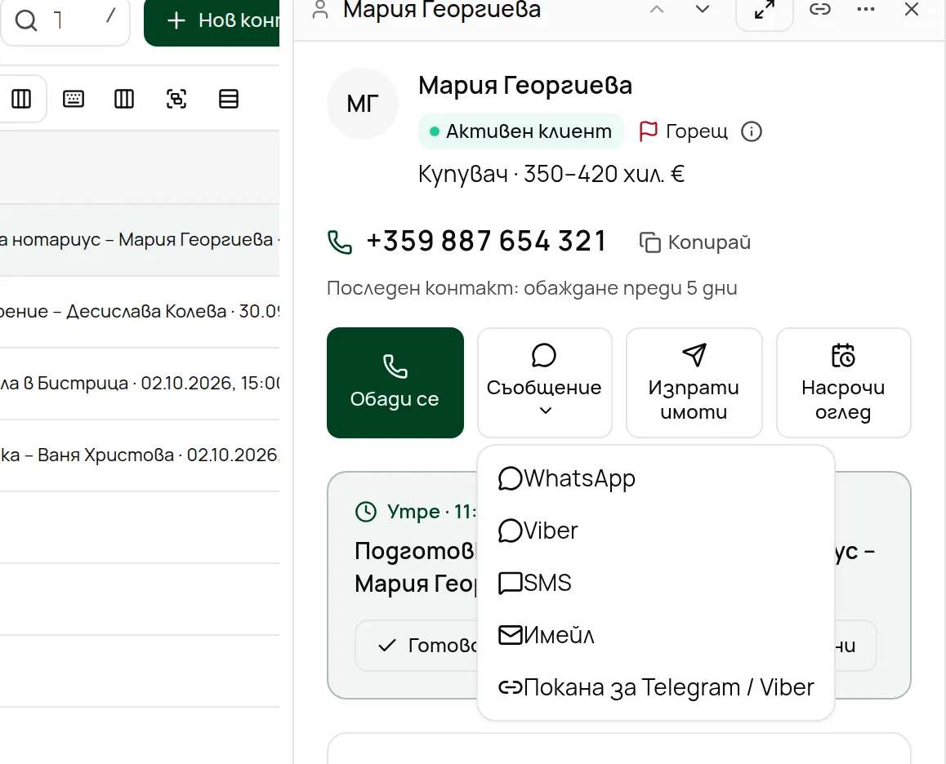Click the person icon in panel header

coord(320,9)
